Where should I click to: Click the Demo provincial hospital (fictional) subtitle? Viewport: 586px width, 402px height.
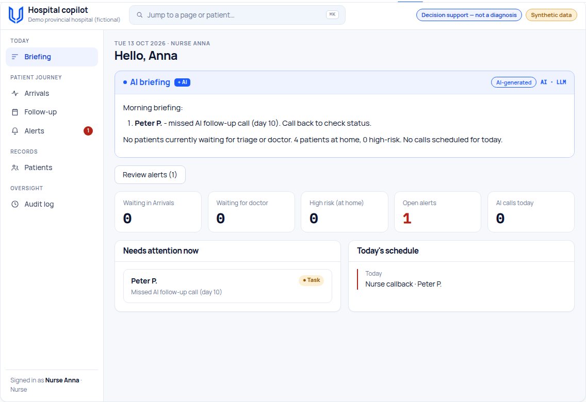(x=74, y=20)
